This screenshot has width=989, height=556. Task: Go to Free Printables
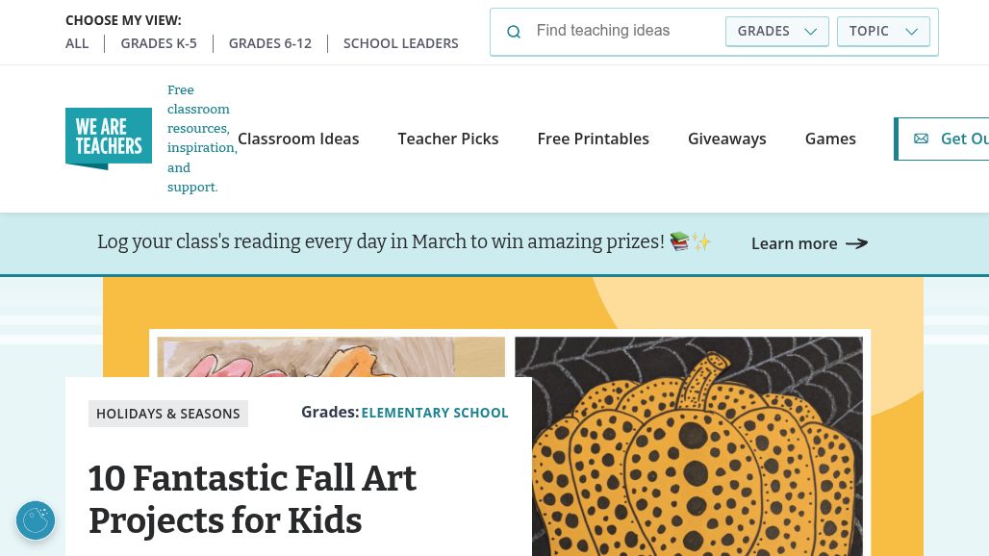[594, 139]
